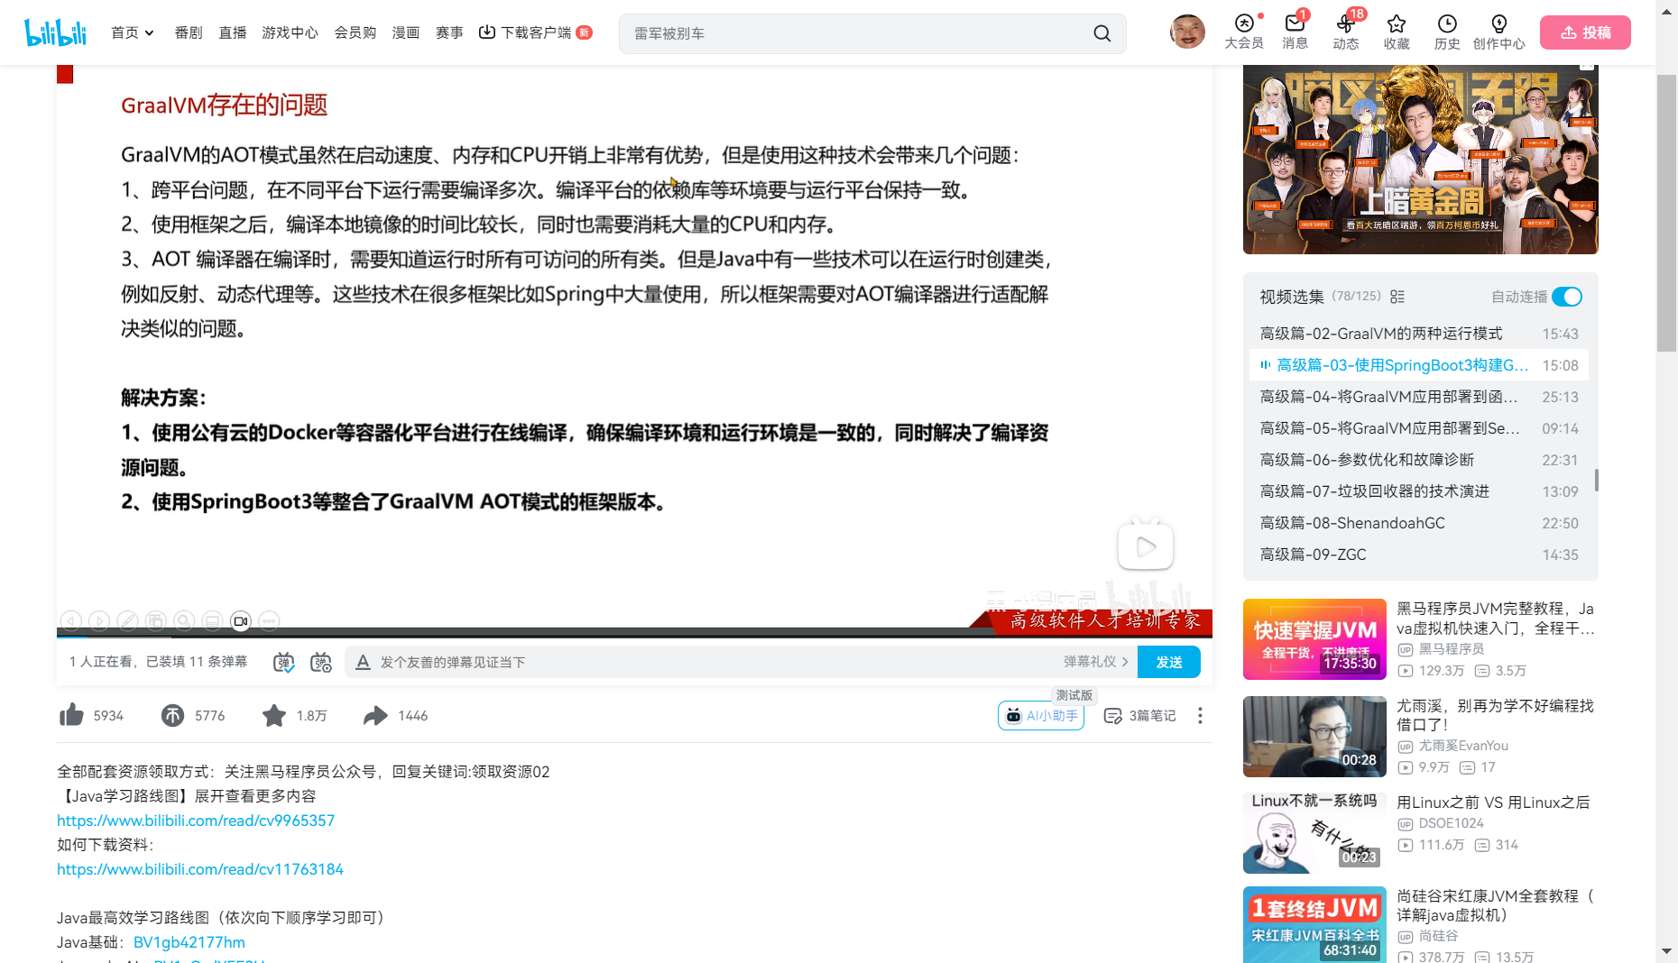Open uploader 尤雨溪EvanYou link
Viewport: 1678px width, 963px height.
tap(1463, 746)
